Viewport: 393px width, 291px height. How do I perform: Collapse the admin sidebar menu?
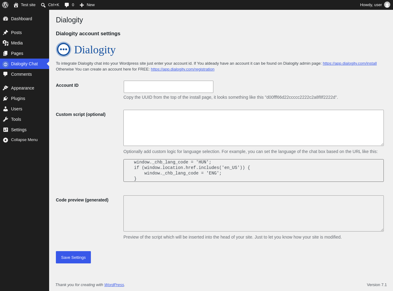[25, 140]
